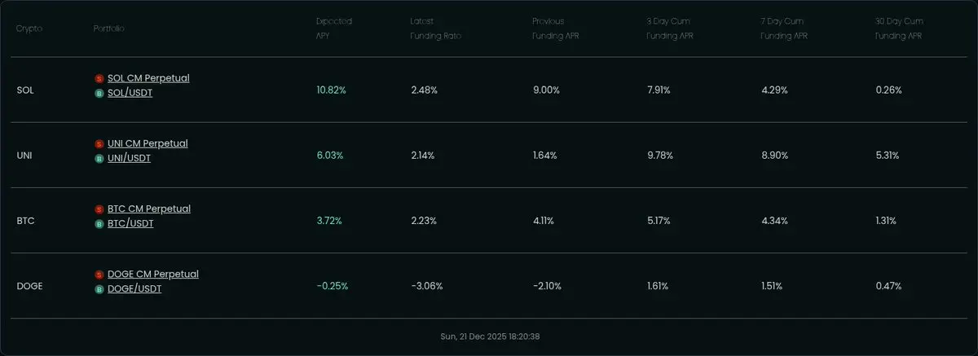Viewport: 978px width, 356px height.
Task: Click the green B icon beside BTC/USDT
Action: [x=99, y=223]
